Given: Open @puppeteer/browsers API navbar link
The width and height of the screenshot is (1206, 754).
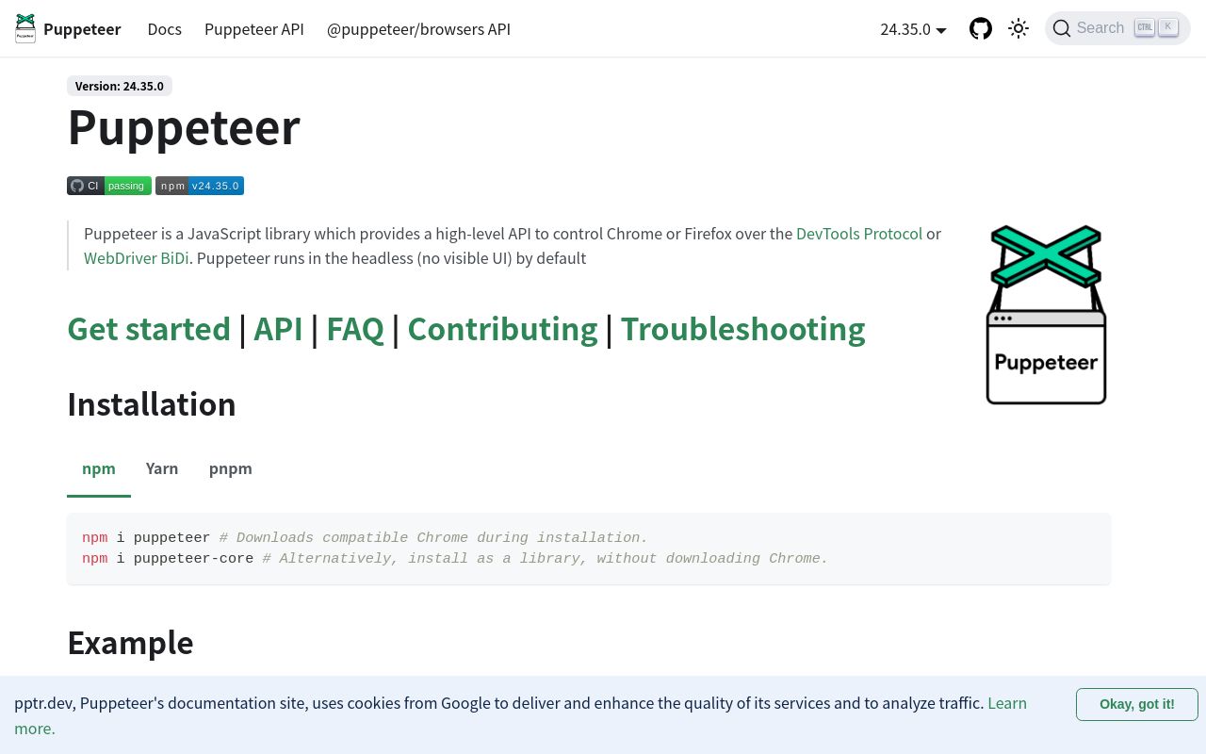Looking at the screenshot, I should [x=418, y=29].
